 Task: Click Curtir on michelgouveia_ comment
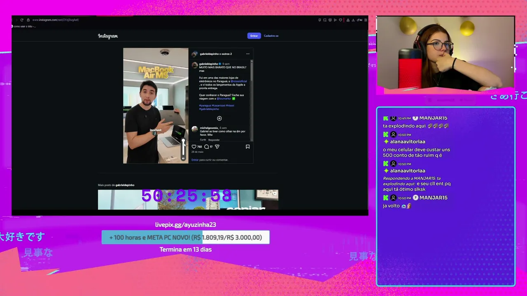[x=203, y=140]
